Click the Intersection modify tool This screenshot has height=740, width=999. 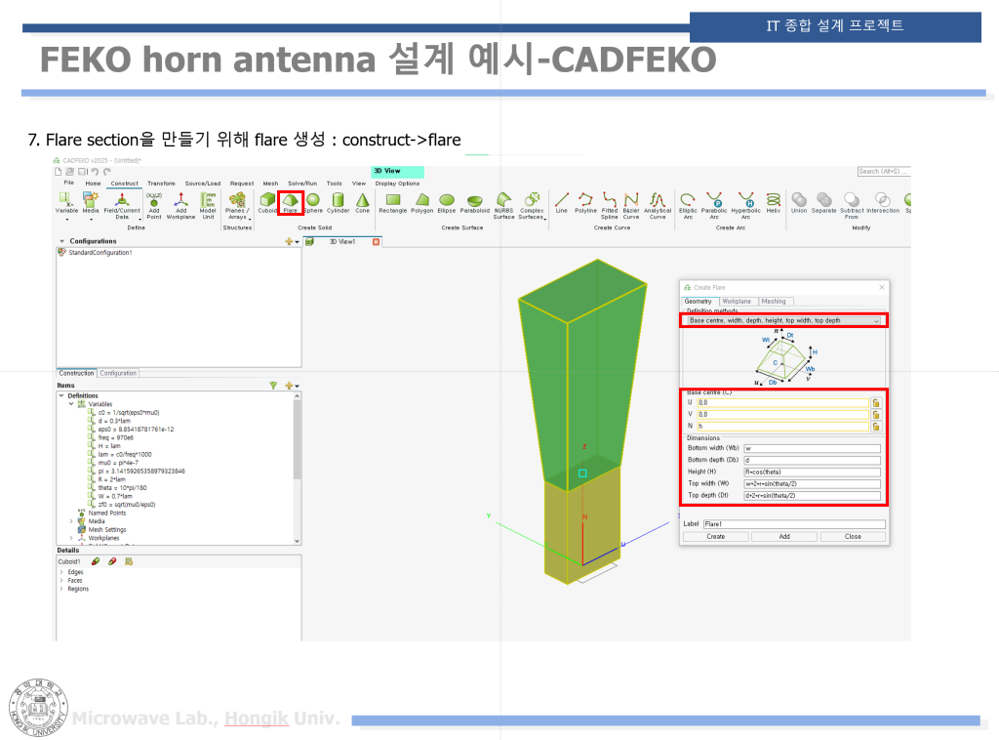[883, 203]
